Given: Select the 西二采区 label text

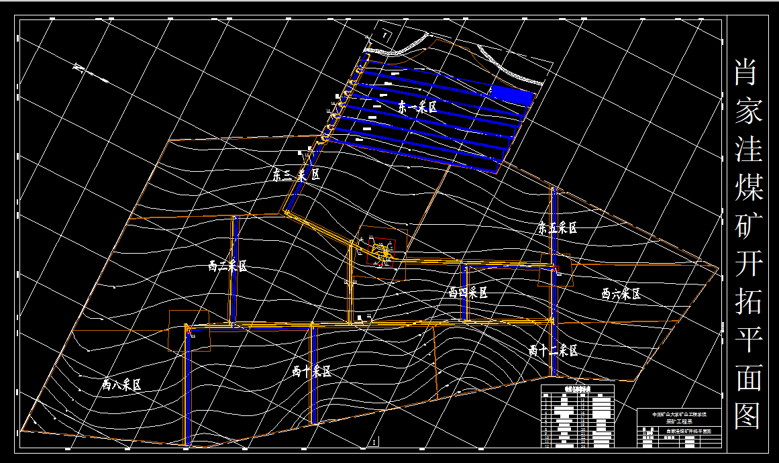Looking at the screenshot, I should pyautogui.click(x=227, y=266).
